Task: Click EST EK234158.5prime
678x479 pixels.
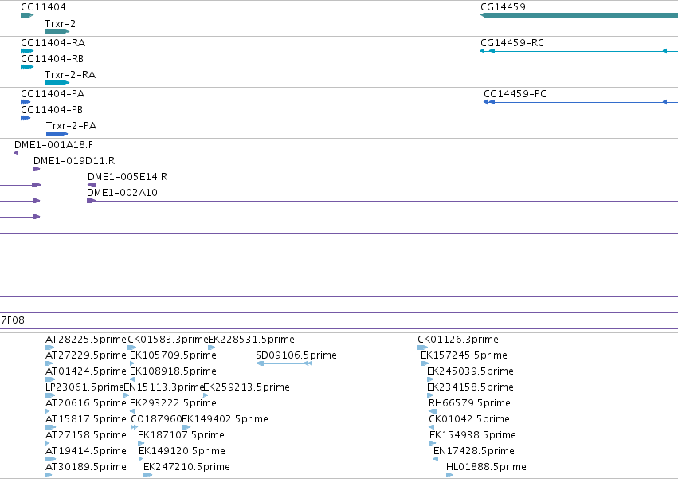Action: pos(470,387)
